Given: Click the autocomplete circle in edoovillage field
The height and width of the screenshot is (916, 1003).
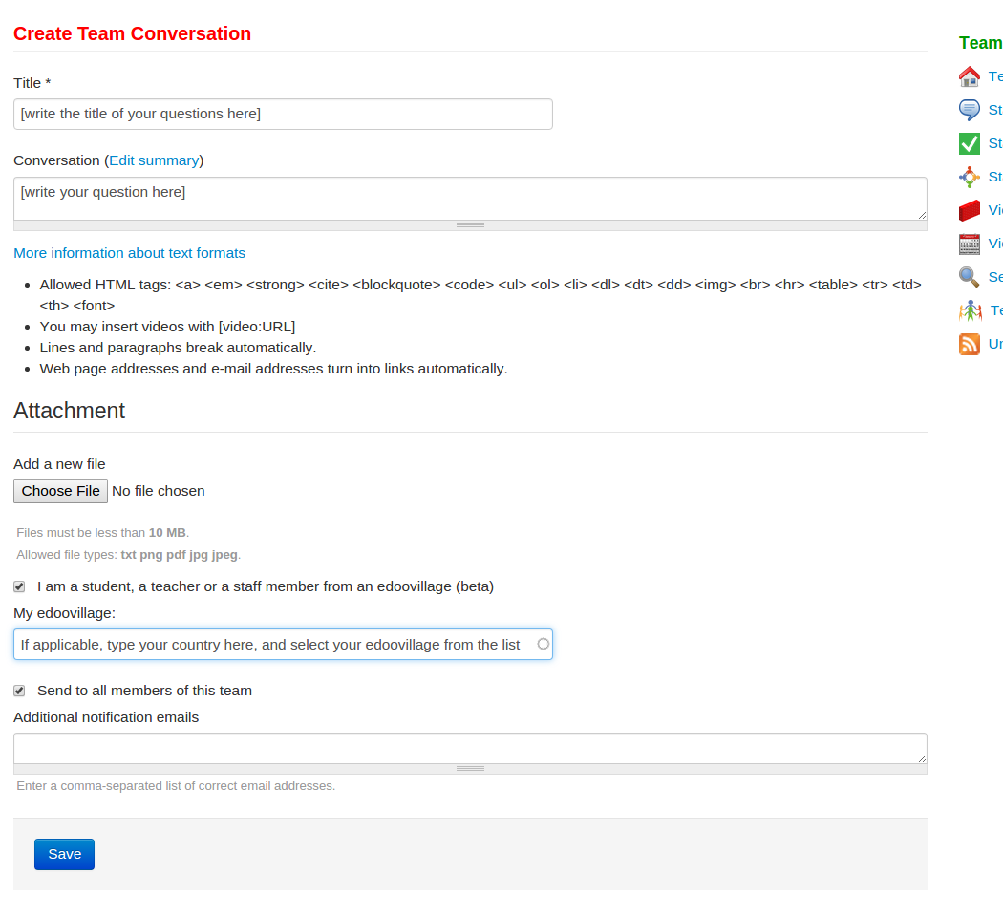Looking at the screenshot, I should (544, 644).
